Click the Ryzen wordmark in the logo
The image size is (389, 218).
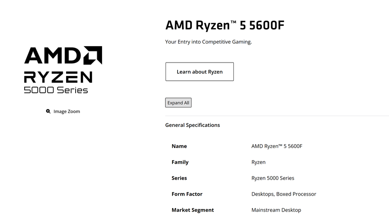coord(58,77)
